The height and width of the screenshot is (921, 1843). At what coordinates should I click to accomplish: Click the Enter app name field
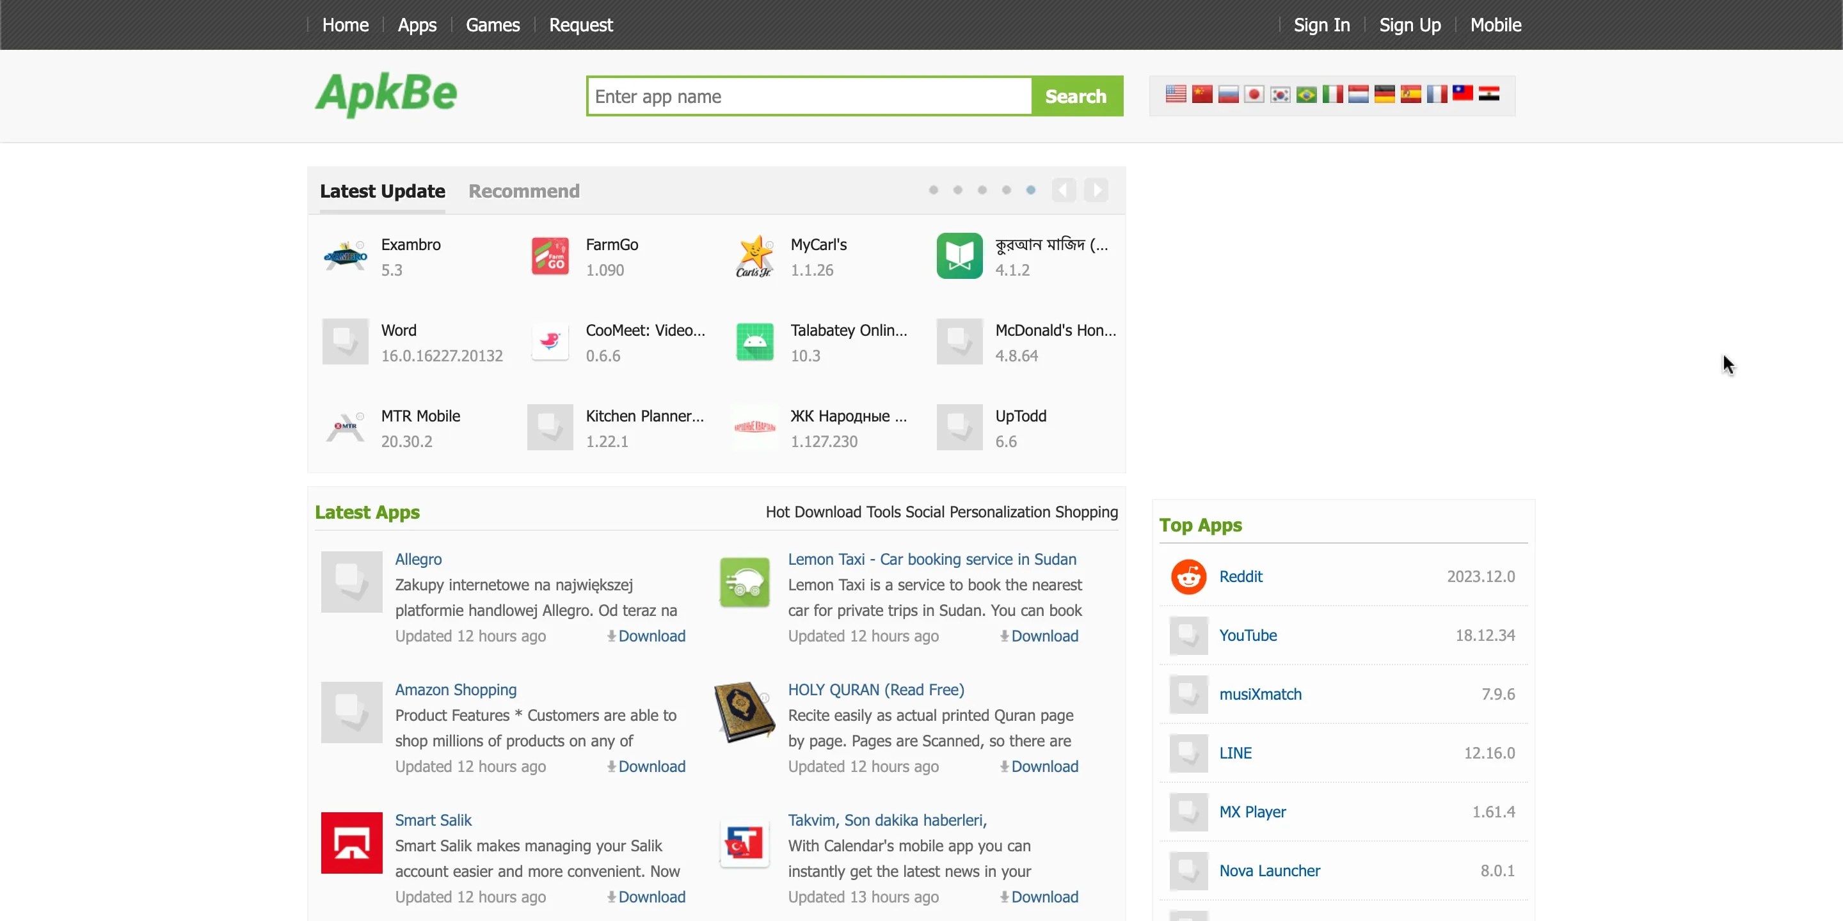(808, 97)
